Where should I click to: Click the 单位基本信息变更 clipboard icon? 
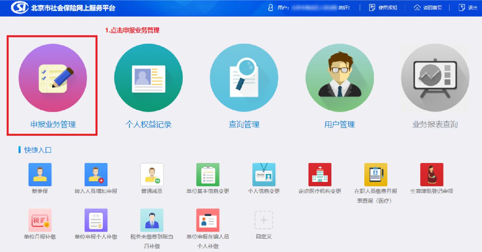(208, 175)
